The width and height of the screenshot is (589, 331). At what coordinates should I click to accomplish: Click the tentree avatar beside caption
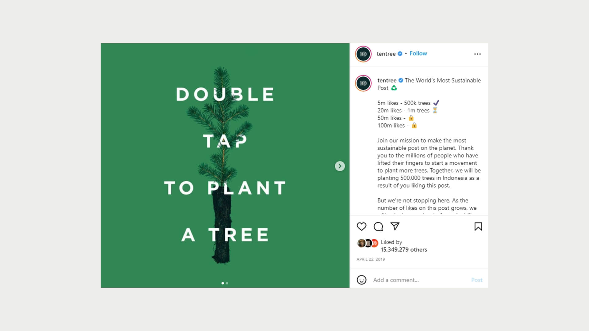coord(363,83)
